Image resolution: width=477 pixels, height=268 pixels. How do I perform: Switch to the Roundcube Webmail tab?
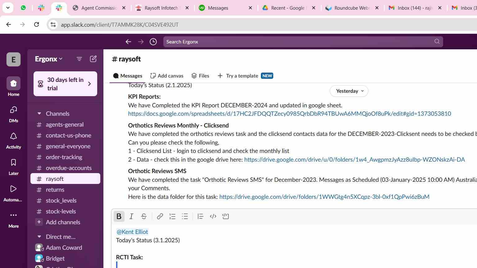click(352, 8)
